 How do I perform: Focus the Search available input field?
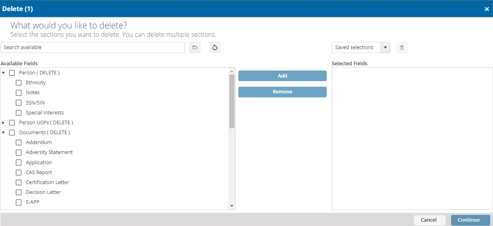(x=93, y=47)
